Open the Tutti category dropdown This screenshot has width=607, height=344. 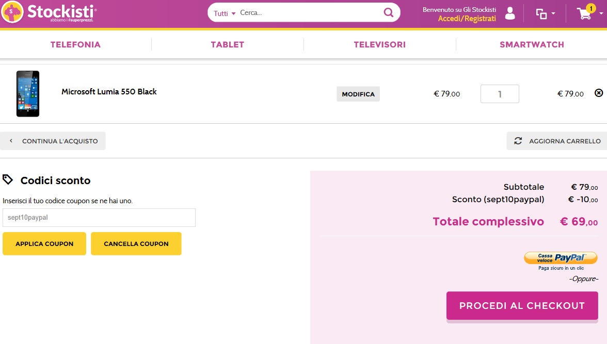tap(225, 13)
